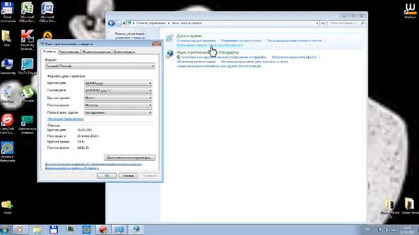Screen dimensions: 419x235
Task: Click 'Изменение часового пояса' link
Action: point(242,40)
